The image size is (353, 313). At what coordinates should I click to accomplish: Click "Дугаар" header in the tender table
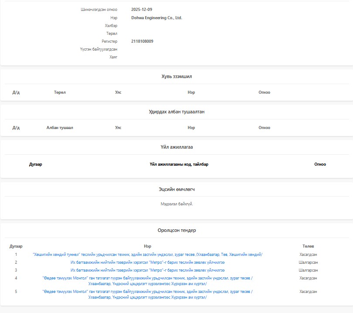tap(16, 246)
